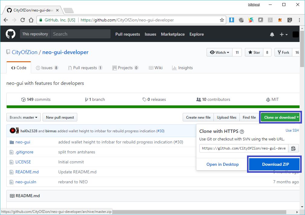Viewport: 305px width, 215px height.
Task: Close the CityOfZion browser tab
Action: click(x=57, y=10)
